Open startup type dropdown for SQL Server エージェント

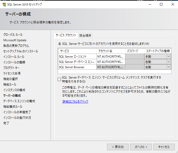coord(169,56)
